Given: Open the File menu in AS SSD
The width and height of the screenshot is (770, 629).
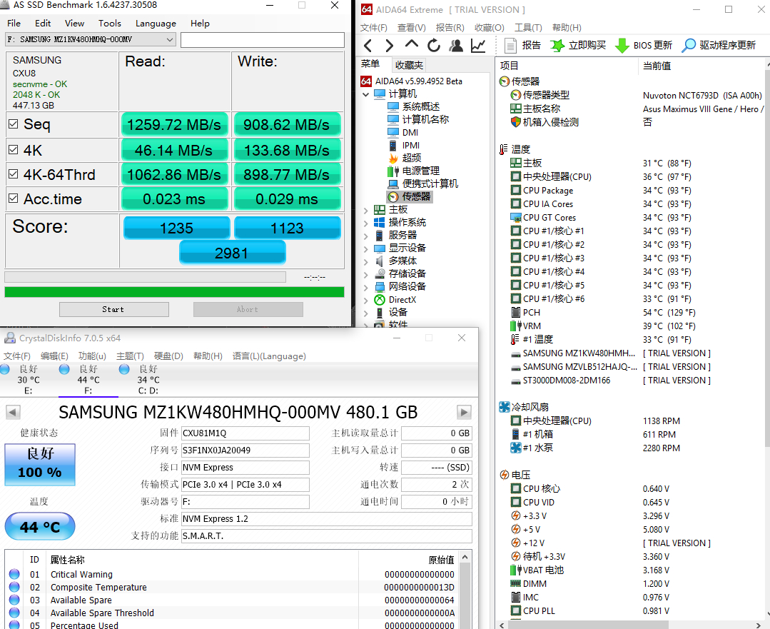Looking at the screenshot, I should (14, 23).
